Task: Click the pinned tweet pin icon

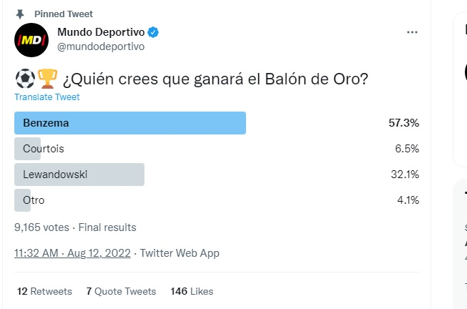Action: [20, 14]
